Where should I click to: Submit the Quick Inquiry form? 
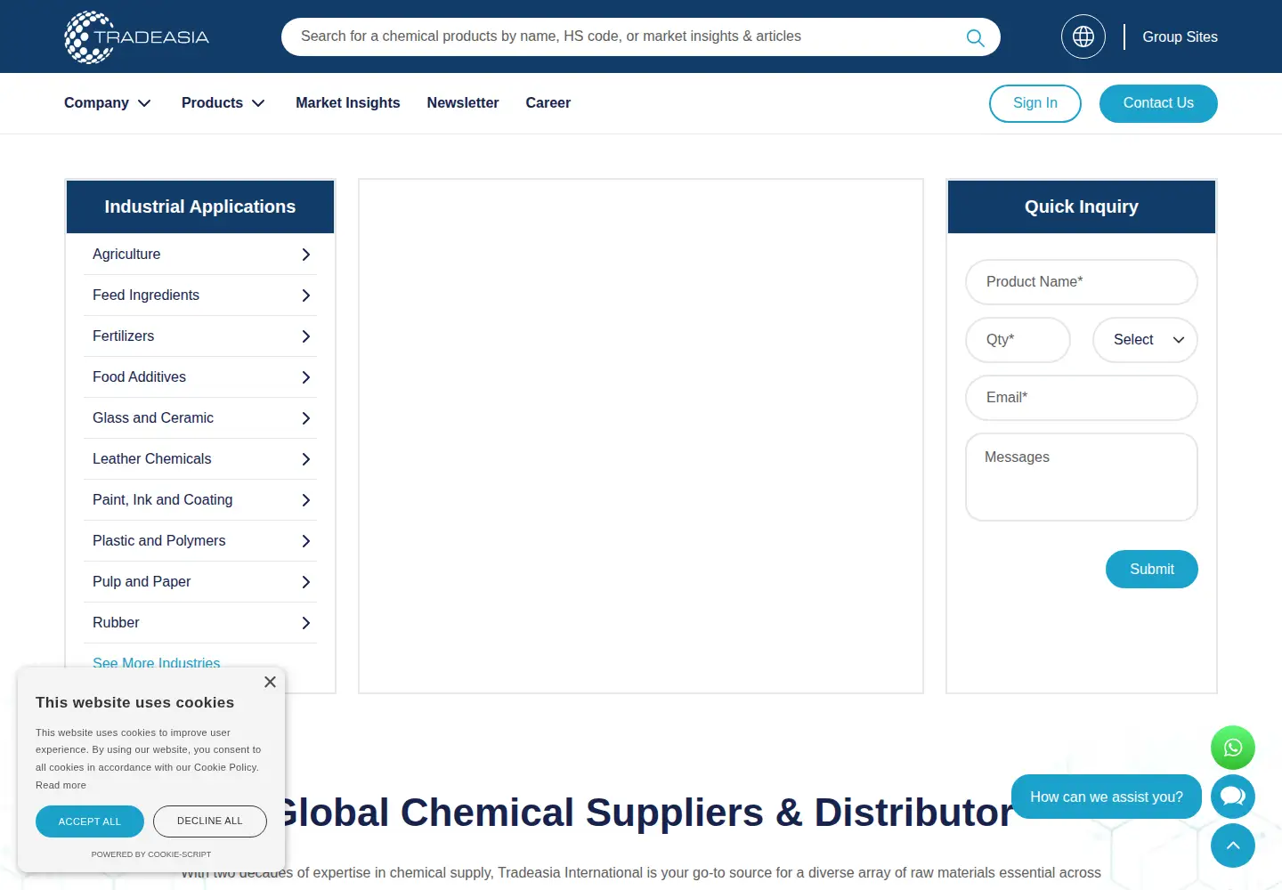1152,570
